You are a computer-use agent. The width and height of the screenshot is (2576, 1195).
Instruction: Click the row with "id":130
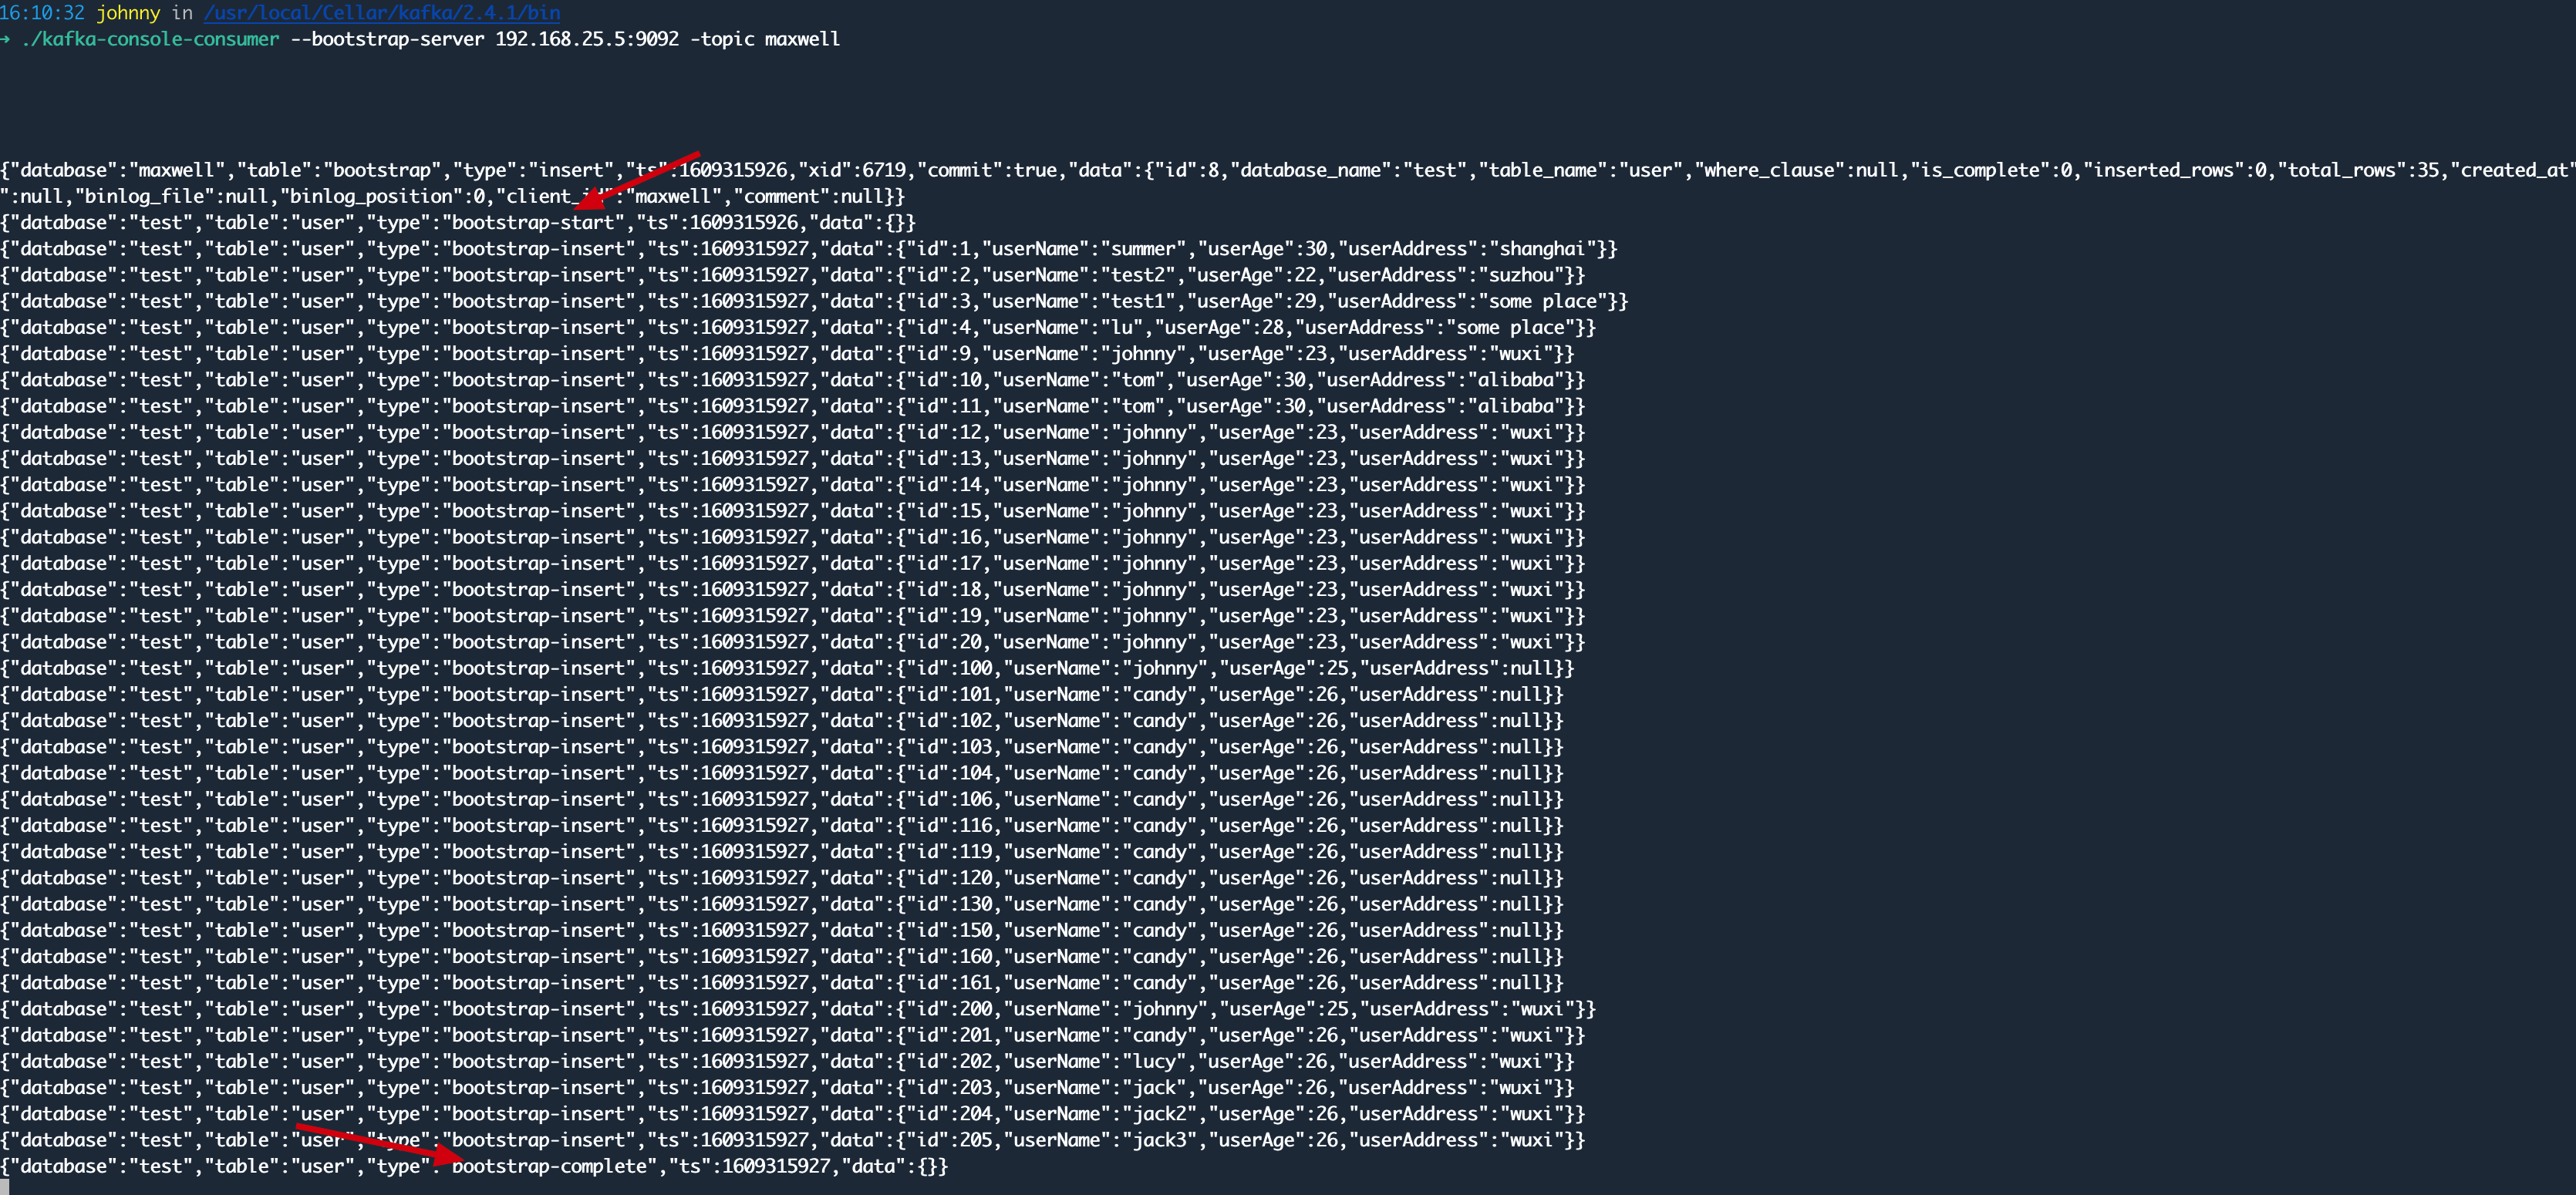click(x=782, y=904)
